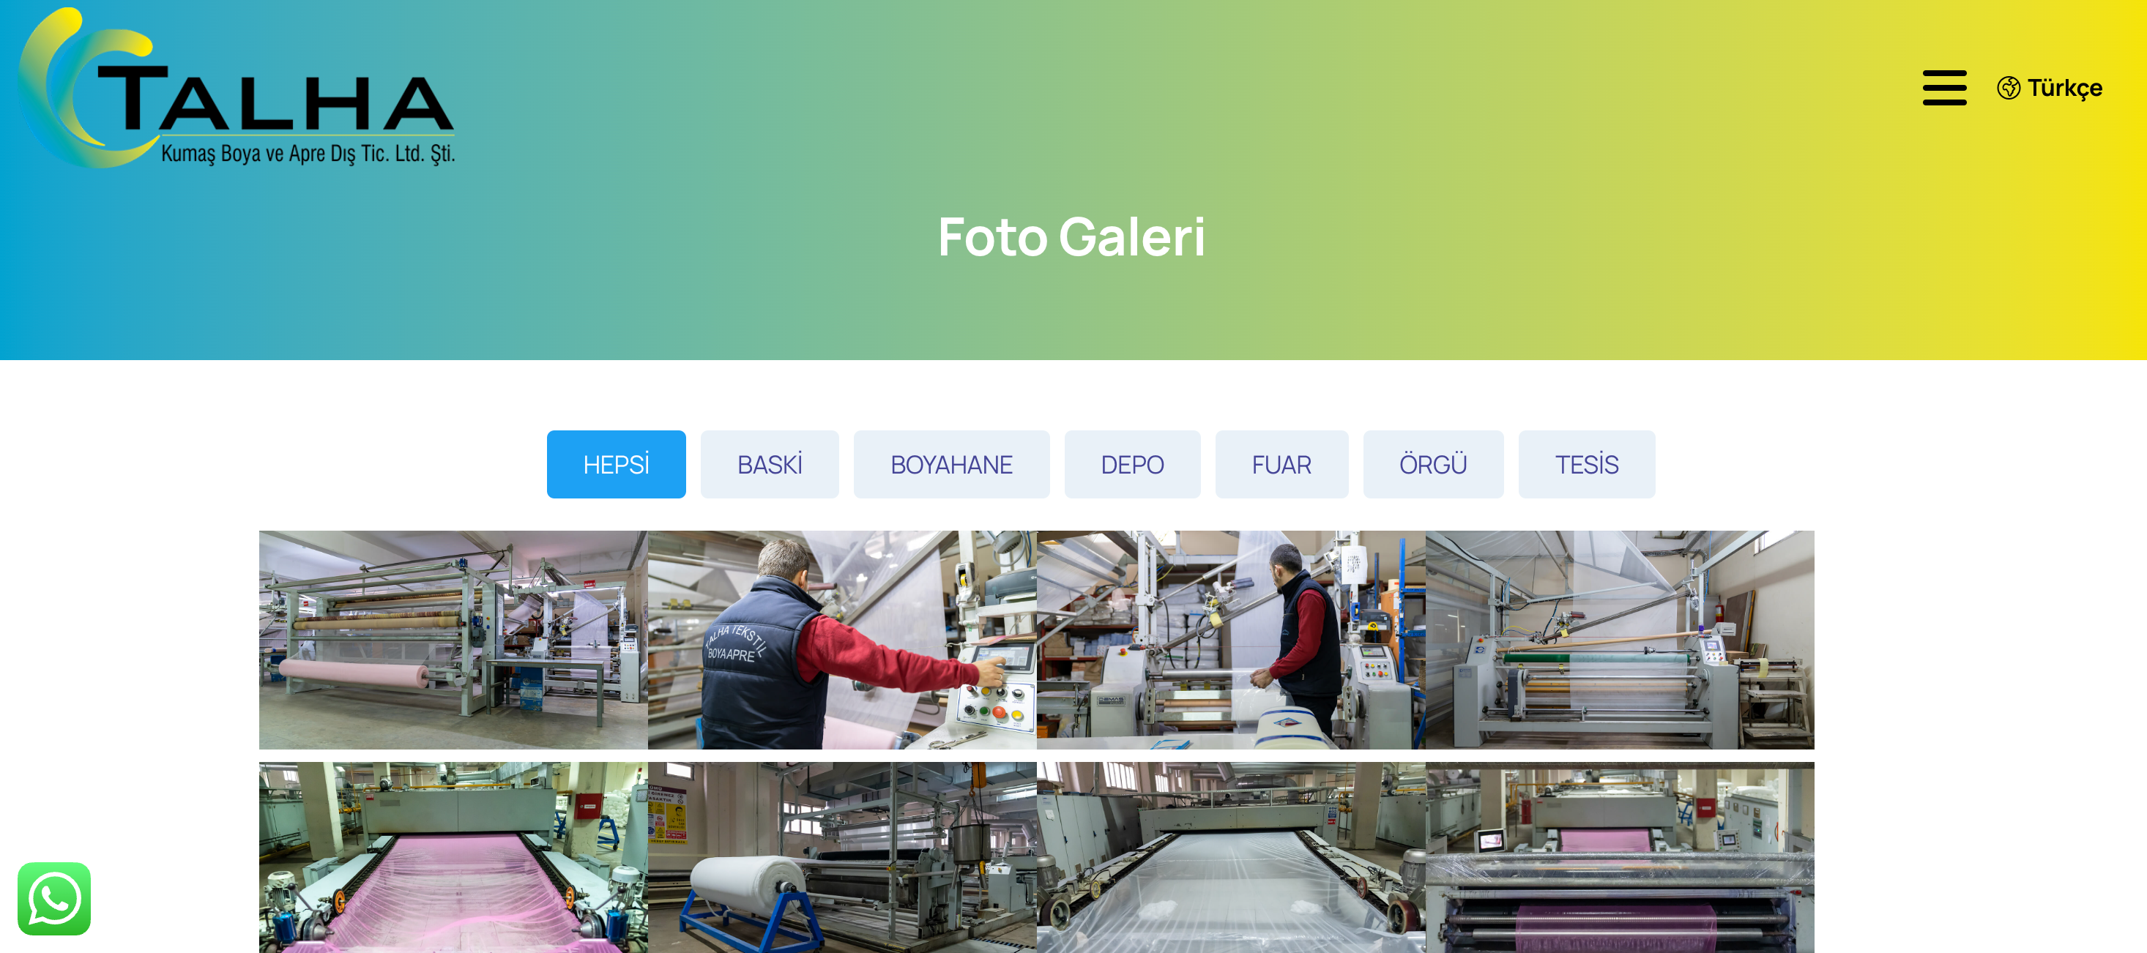Switch to the DEPO category
This screenshot has width=2147, height=953.
1132,464
